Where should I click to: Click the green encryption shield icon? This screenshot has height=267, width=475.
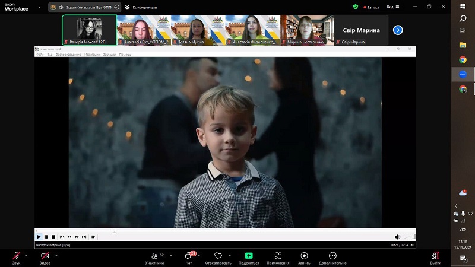356,7
